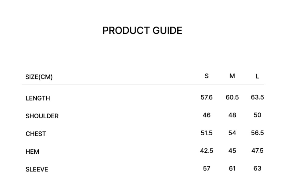Screen dimensions: 294x185
Task: Select the SIZE(CM) header label
Action: [x=39, y=77]
